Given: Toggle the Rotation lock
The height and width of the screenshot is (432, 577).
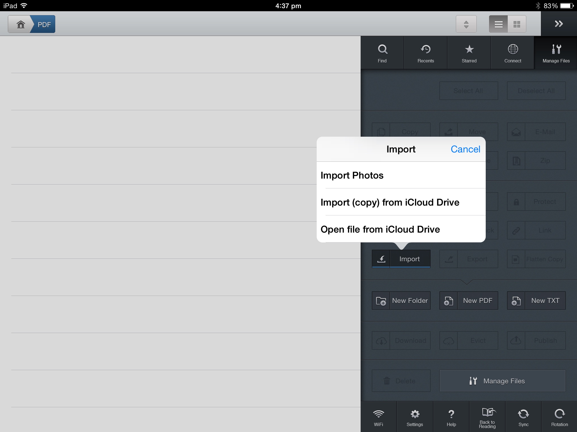Looking at the screenshot, I should [559, 417].
